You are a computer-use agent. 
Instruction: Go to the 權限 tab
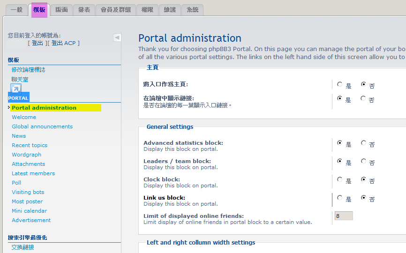tap(147, 10)
